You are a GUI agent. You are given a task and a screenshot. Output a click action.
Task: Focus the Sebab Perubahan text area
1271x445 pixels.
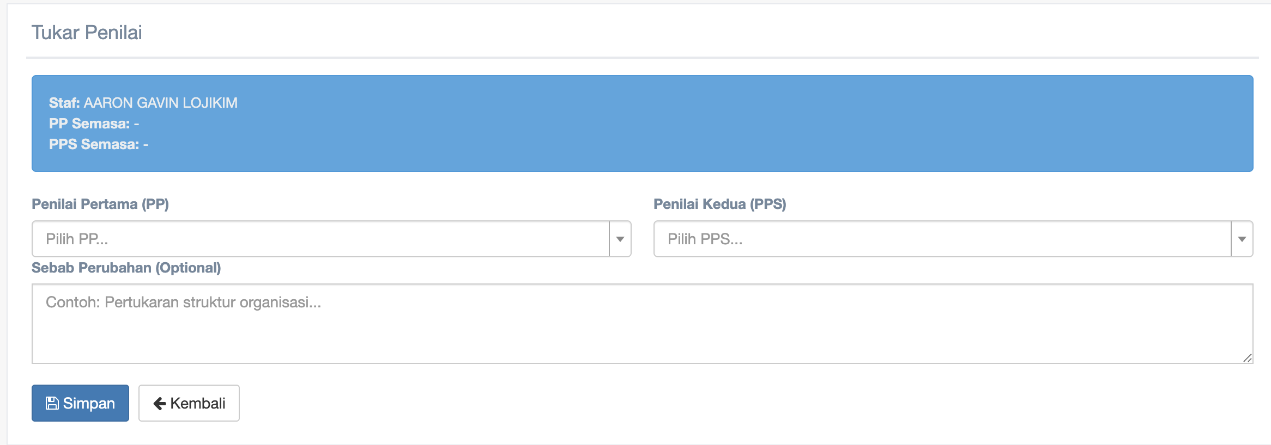[x=642, y=324]
